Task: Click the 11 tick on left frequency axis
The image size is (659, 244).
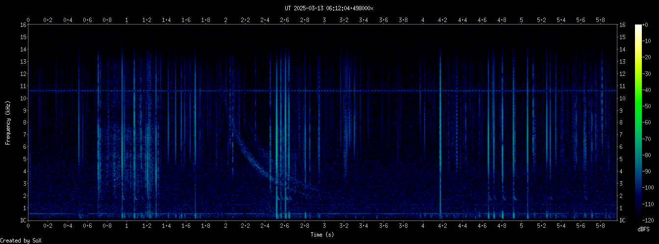Action: (23, 86)
